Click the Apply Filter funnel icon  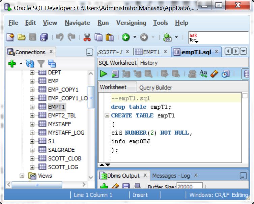point(41,63)
